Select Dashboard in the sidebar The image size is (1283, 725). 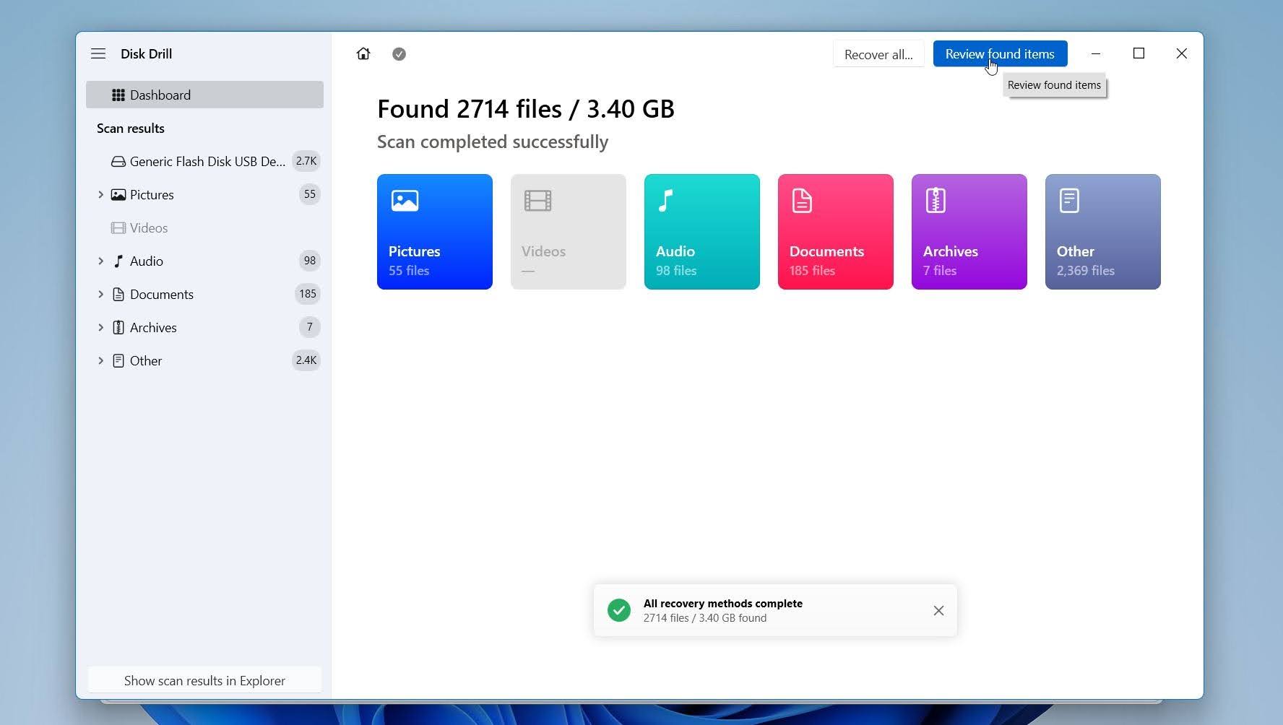(204, 95)
